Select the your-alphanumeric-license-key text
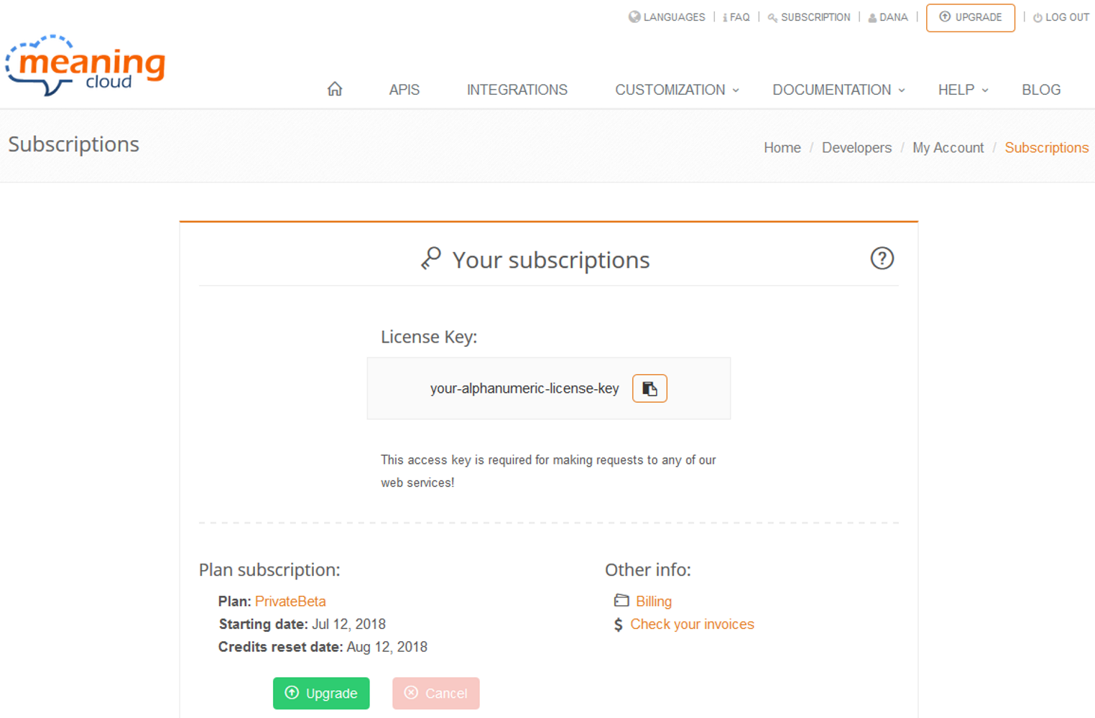 pos(525,388)
